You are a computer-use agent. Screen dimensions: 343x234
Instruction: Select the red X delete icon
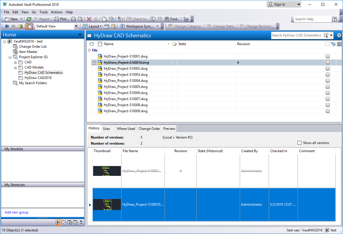point(89,19)
